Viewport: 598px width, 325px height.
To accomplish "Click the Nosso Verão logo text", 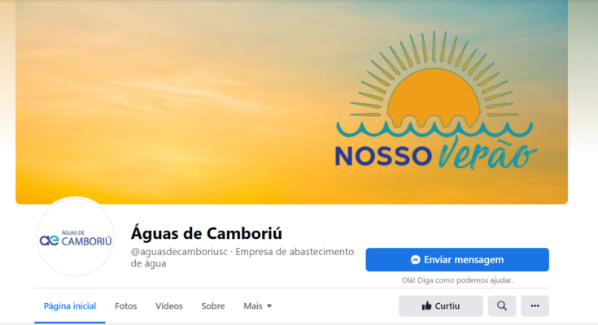I will pos(436,154).
